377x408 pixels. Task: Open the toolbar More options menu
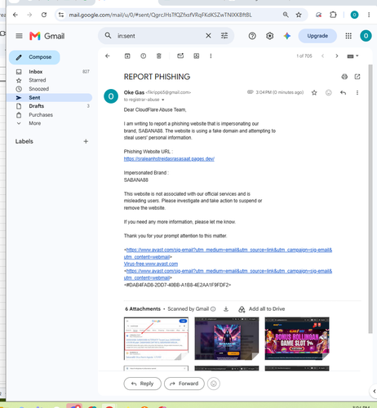point(211,56)
